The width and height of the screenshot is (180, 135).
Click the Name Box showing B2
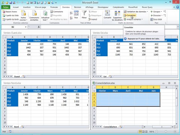tap(13, 27)
